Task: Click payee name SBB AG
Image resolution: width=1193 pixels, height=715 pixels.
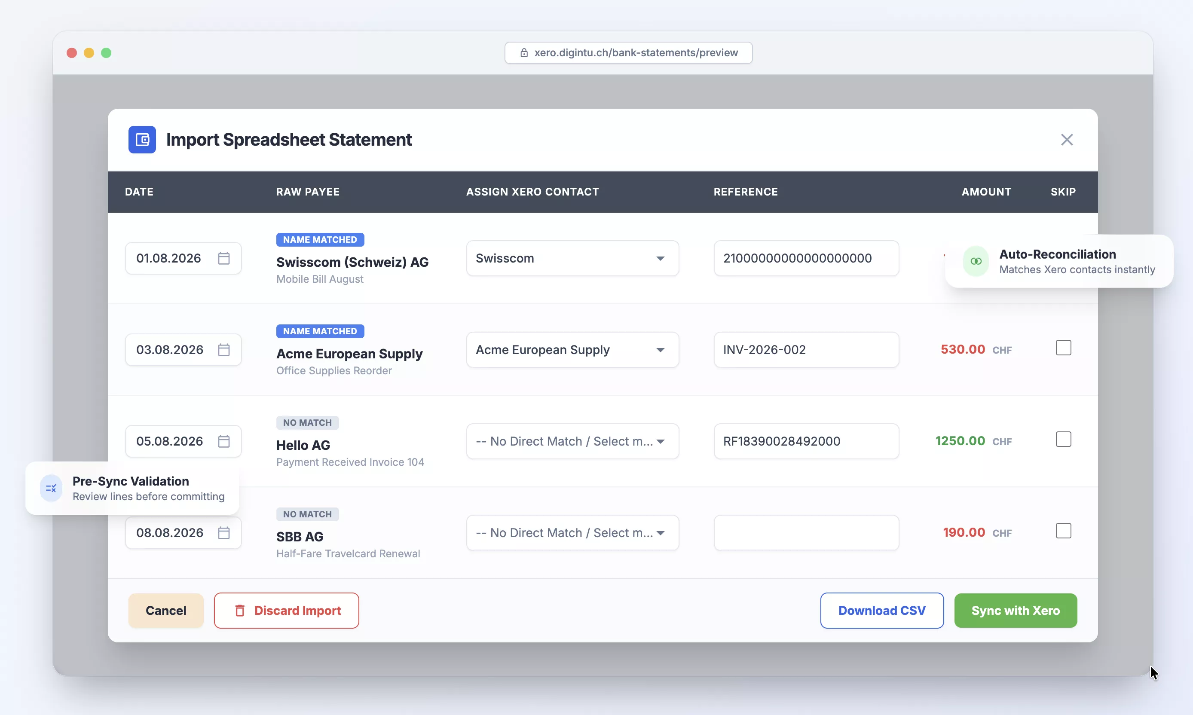Action: [x=300, y=537]
